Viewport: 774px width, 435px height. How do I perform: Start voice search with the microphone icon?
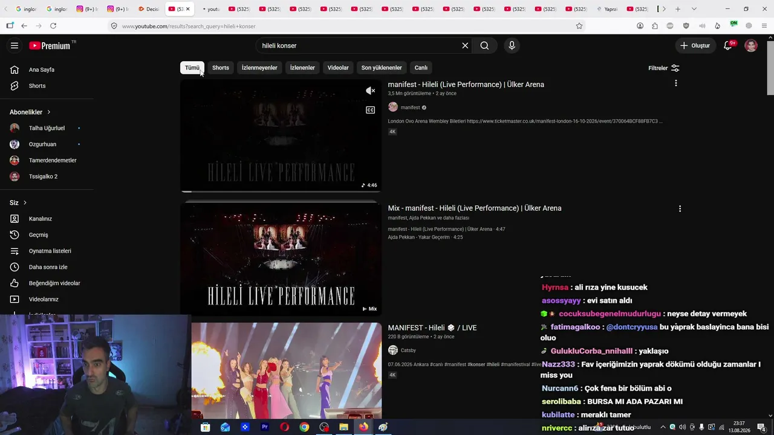coord(512,45)
